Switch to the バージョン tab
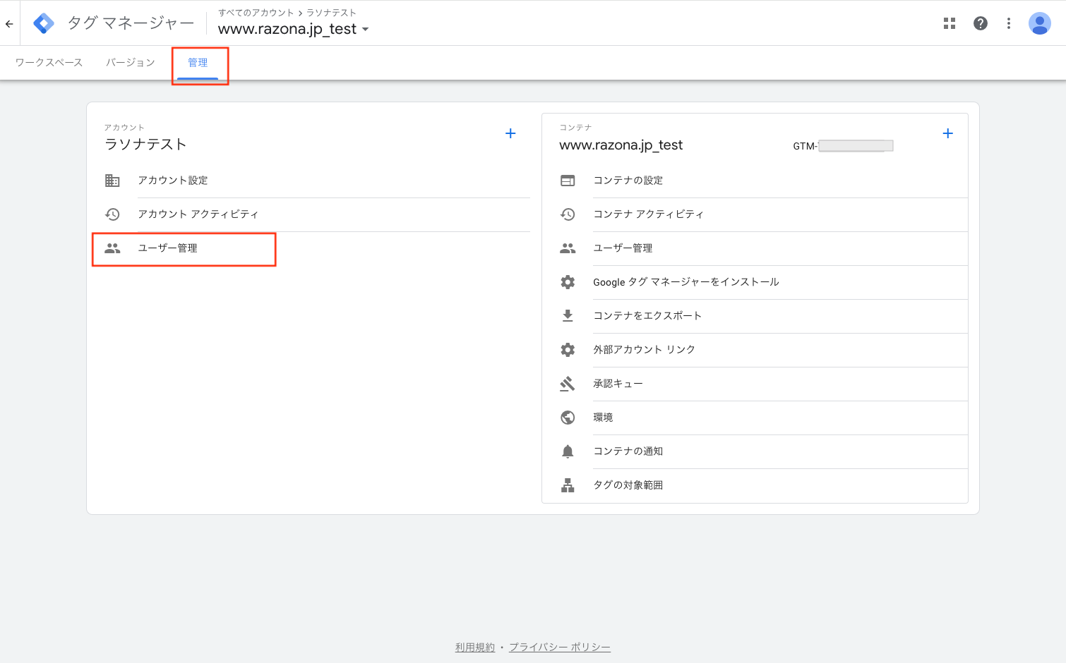 coord(131,63)
